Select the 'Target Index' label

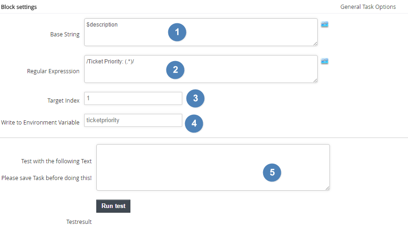(x=64, y=100)
